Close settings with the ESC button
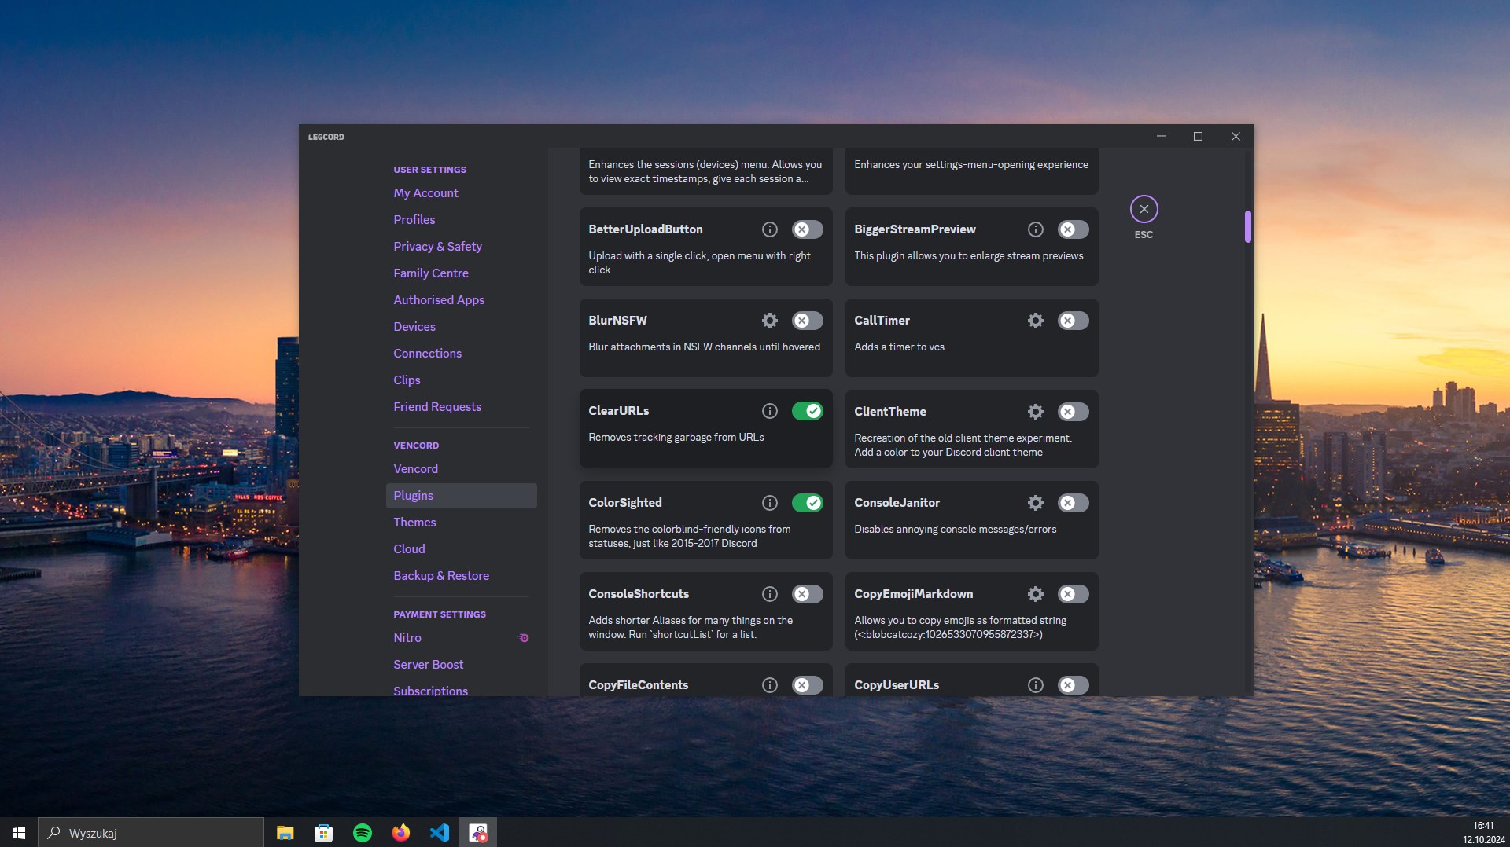 pos(1144,209)
